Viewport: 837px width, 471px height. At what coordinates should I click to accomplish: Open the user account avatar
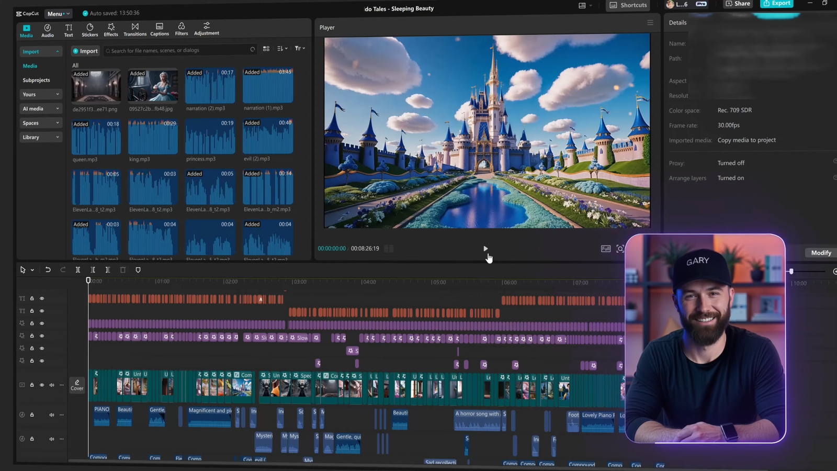[x=670, y=4]
